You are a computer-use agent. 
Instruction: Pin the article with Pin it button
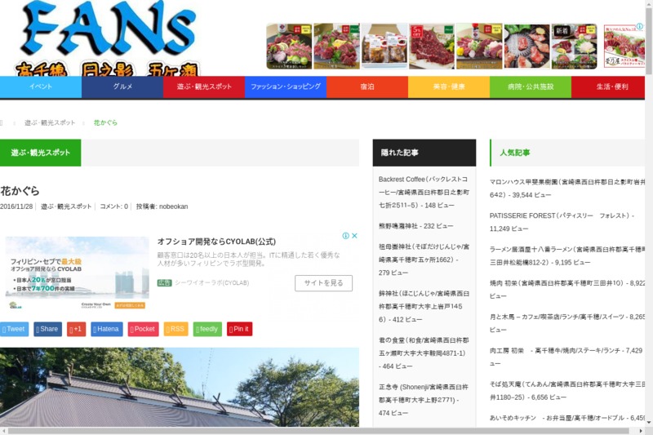tap(239, 329)
